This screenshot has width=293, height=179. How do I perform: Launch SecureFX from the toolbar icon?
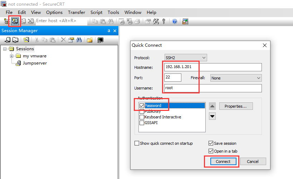click(185, 21)
